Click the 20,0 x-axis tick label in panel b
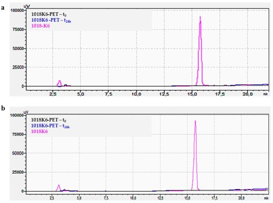The image size is (273, 203). (241, 198)
